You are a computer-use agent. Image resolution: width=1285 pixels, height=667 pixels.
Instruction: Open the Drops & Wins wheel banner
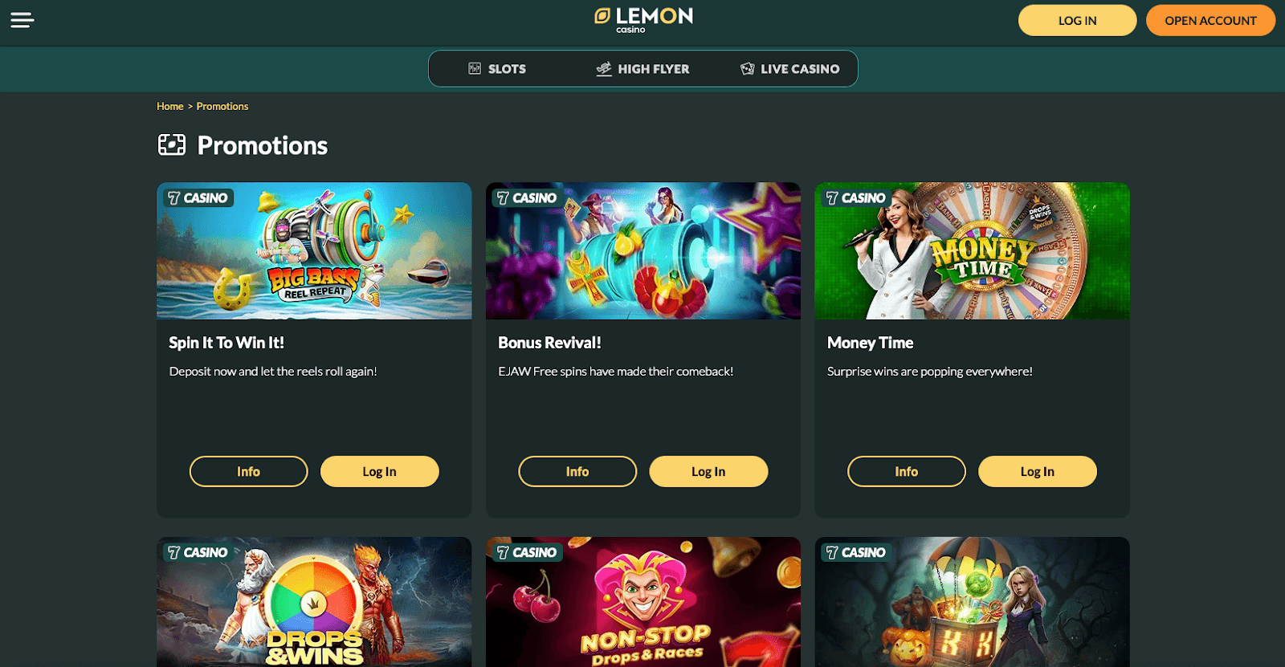click(x=314, y=602)
